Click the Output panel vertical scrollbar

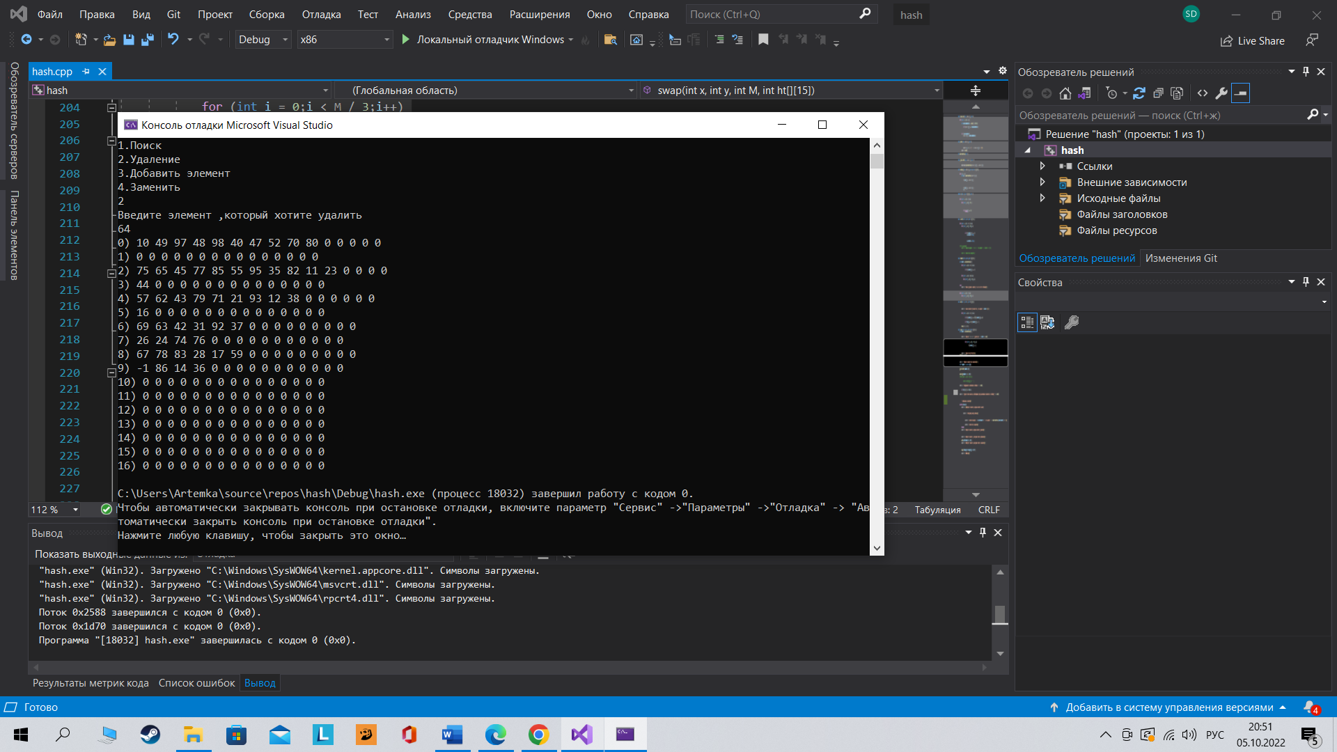(x=1000, y=613)
